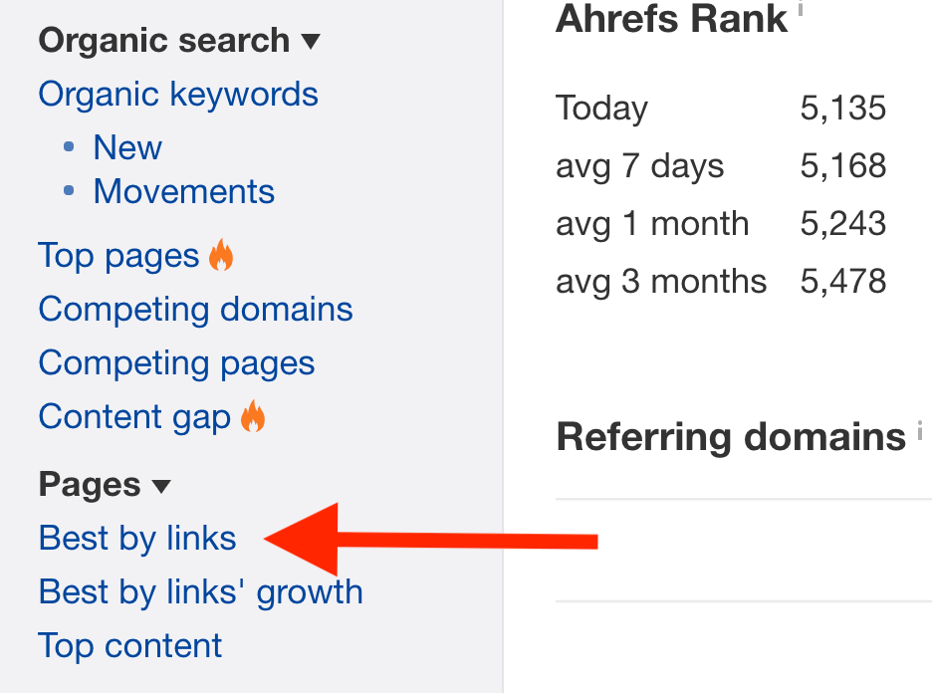Collapse the Organic search section arrow
This screenshot has width=932, height=693.
pyautogui.click(x=311, y=41)
